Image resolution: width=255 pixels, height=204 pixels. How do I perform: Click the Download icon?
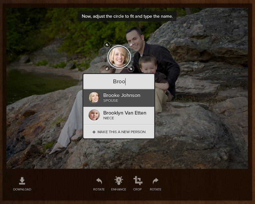click(22, 181)
